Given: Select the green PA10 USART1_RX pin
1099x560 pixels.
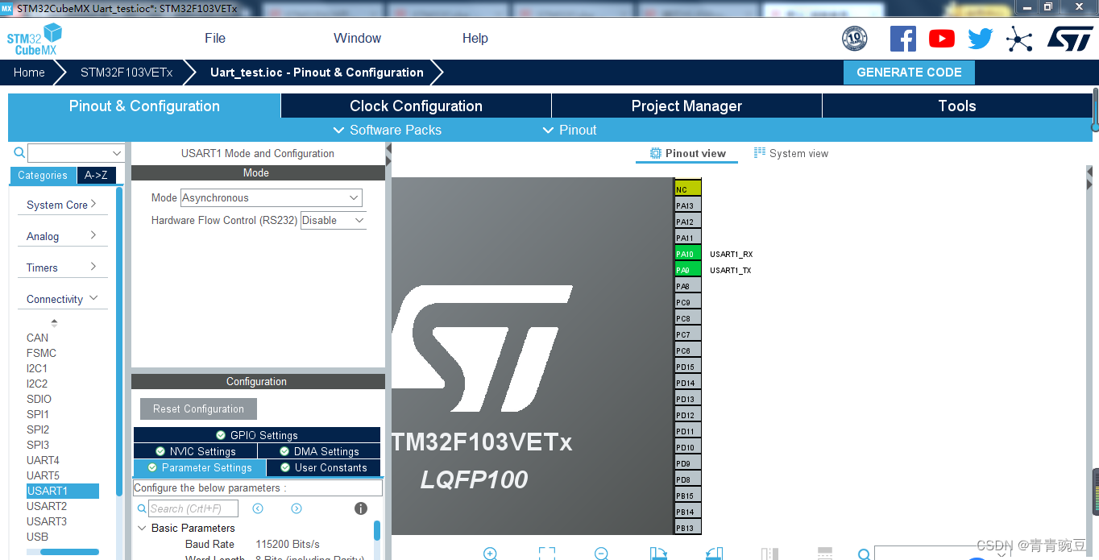Looking at the screenshot, I should coord(686,254).
